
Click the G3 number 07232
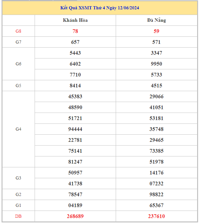(156, 184)
